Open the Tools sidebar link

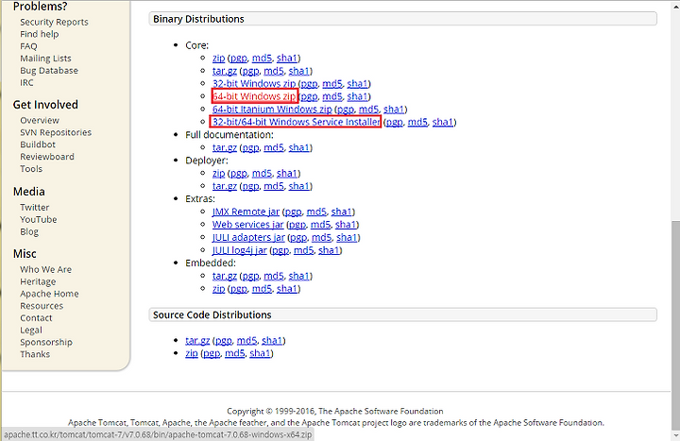point(31,169)
